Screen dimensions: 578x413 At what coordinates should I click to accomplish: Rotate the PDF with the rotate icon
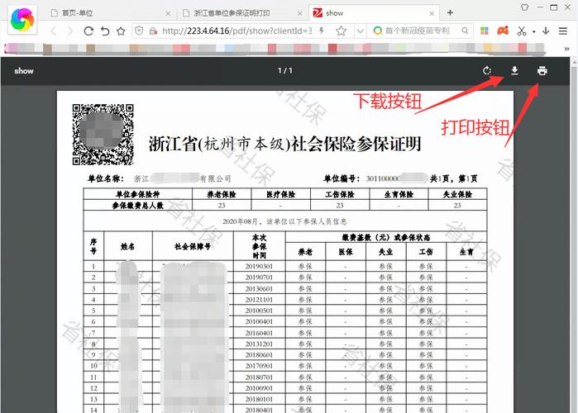pyautogui.click(x=487, y=71)
